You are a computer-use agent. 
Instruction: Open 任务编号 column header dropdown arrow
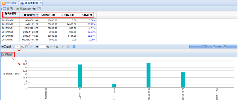pos(37,15)
